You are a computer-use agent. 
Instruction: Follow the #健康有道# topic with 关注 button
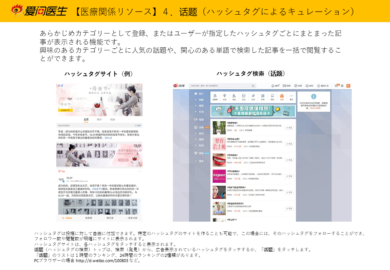(x=289, y=128)
